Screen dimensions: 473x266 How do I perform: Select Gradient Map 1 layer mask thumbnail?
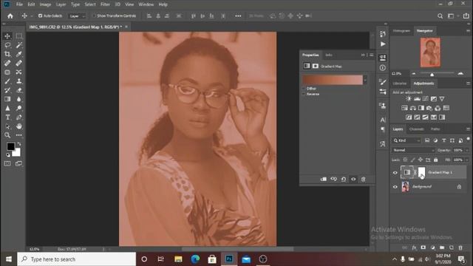pyautogui.click(x=421, y=172)
